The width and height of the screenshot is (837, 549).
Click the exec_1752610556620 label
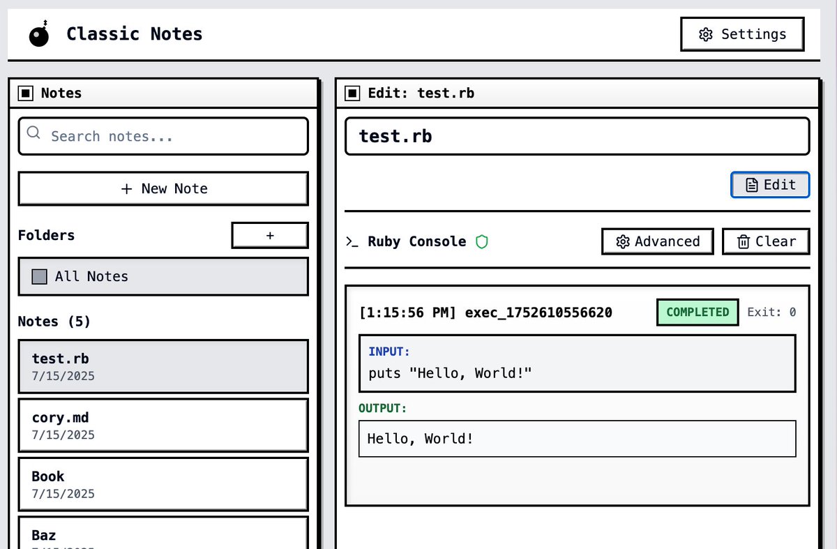click(537, 313)
